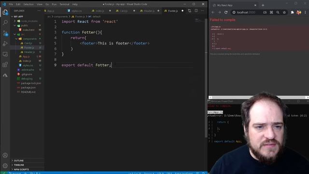This screenshot has width=309, height=174.
Task: Open Explorer panel more actions ellipsis
Action: 39,11
